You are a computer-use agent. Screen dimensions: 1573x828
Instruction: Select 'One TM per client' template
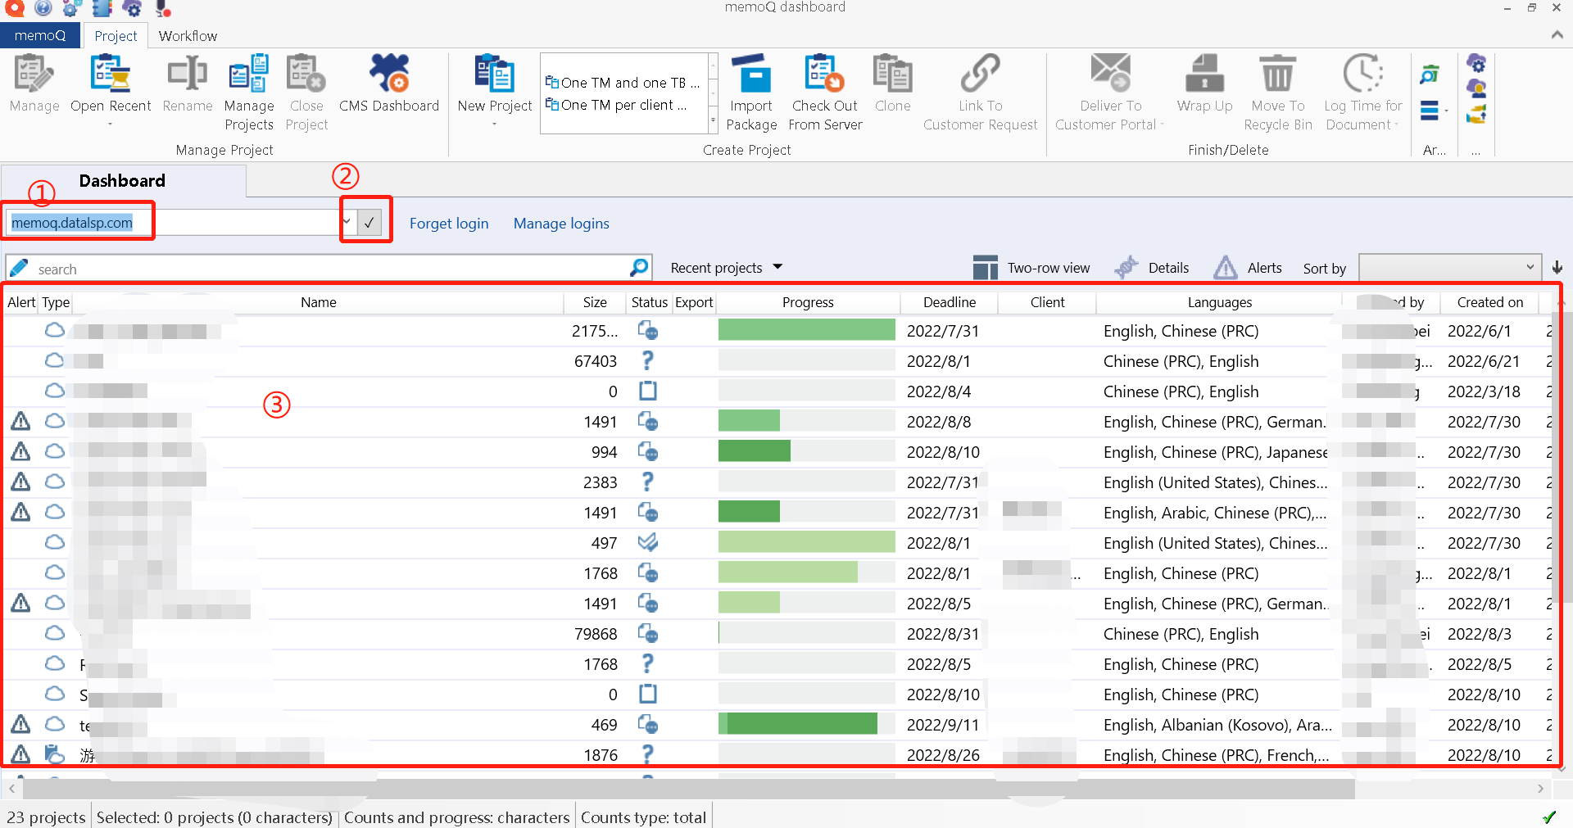pyautogui.click(x=616, y=105)
